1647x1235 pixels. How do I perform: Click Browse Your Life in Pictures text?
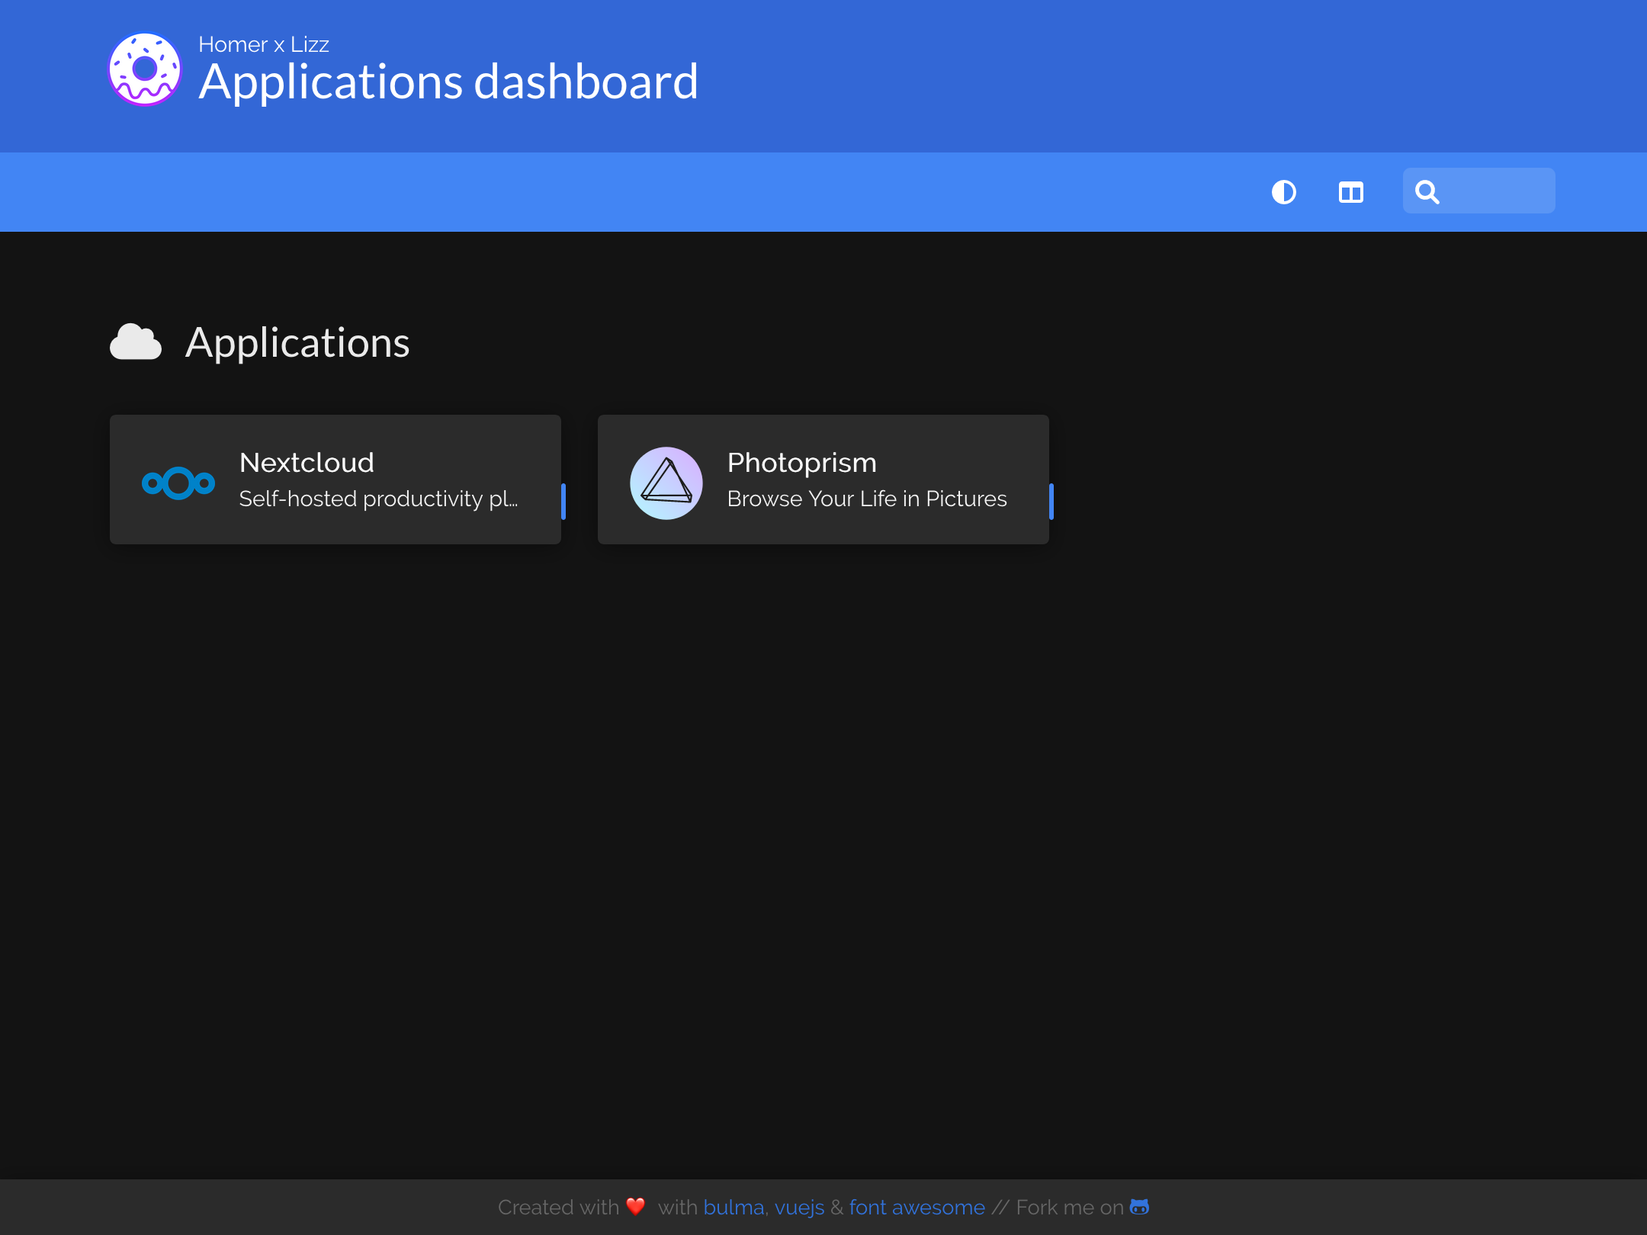click(867, 499)
